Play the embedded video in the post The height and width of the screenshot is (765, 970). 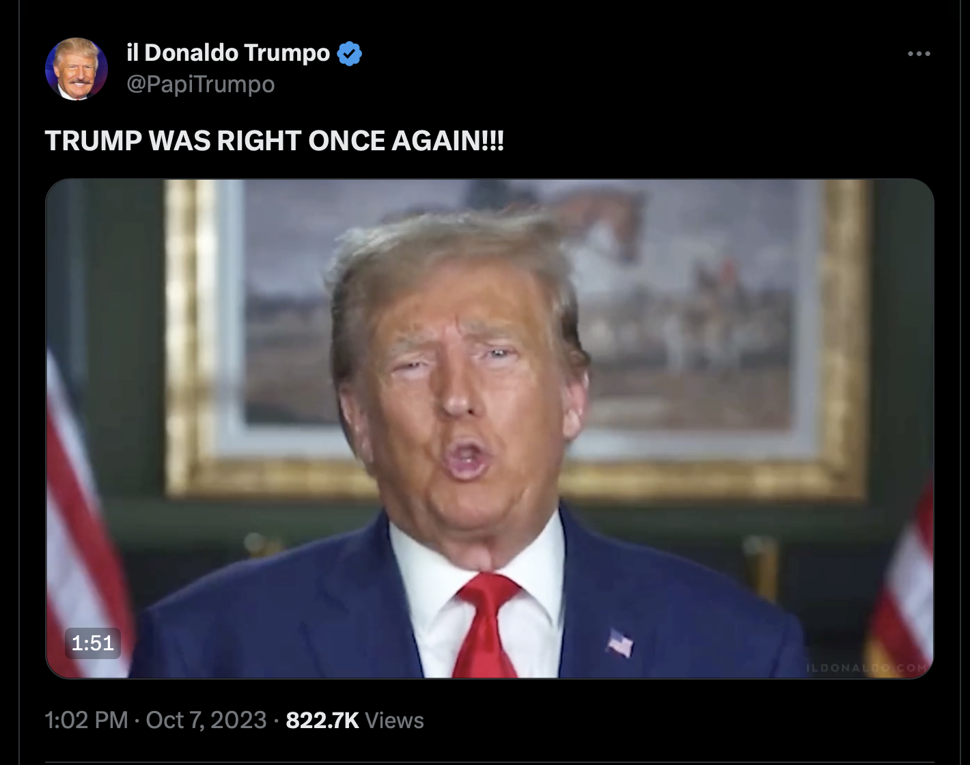(x=490, y=428)
